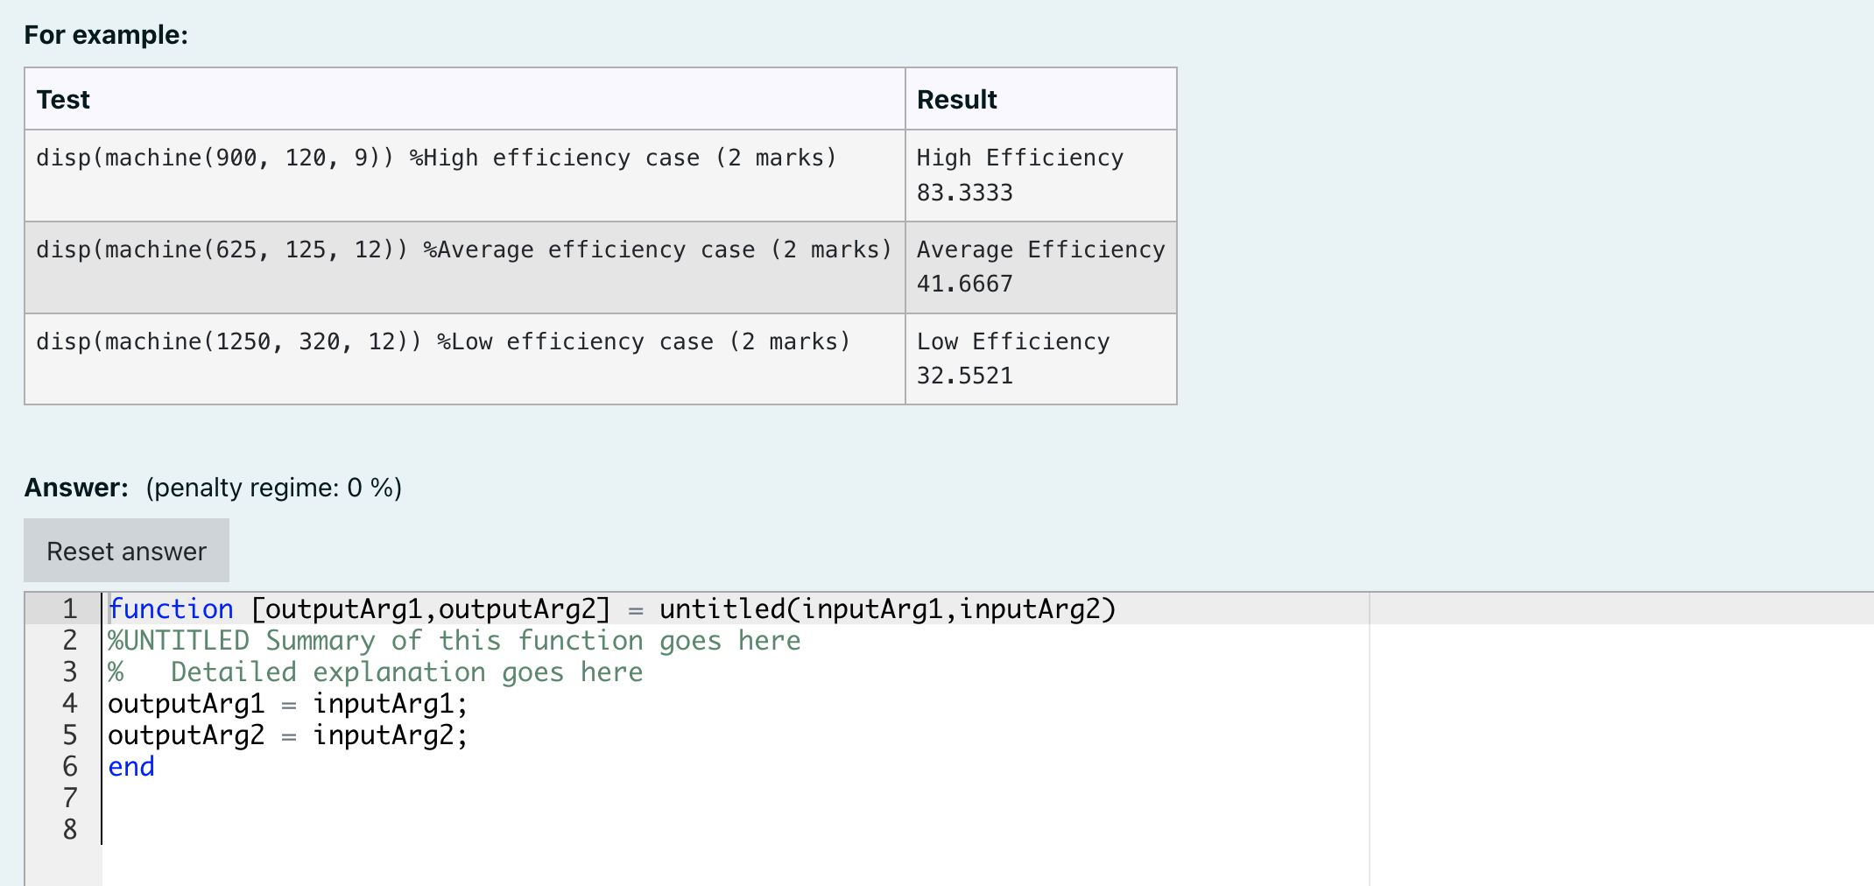Image resolution: width=1874 pixels, height=886 pixels.
Task: Click the value 83.3333 in the results
Action: tap(964, 193)
